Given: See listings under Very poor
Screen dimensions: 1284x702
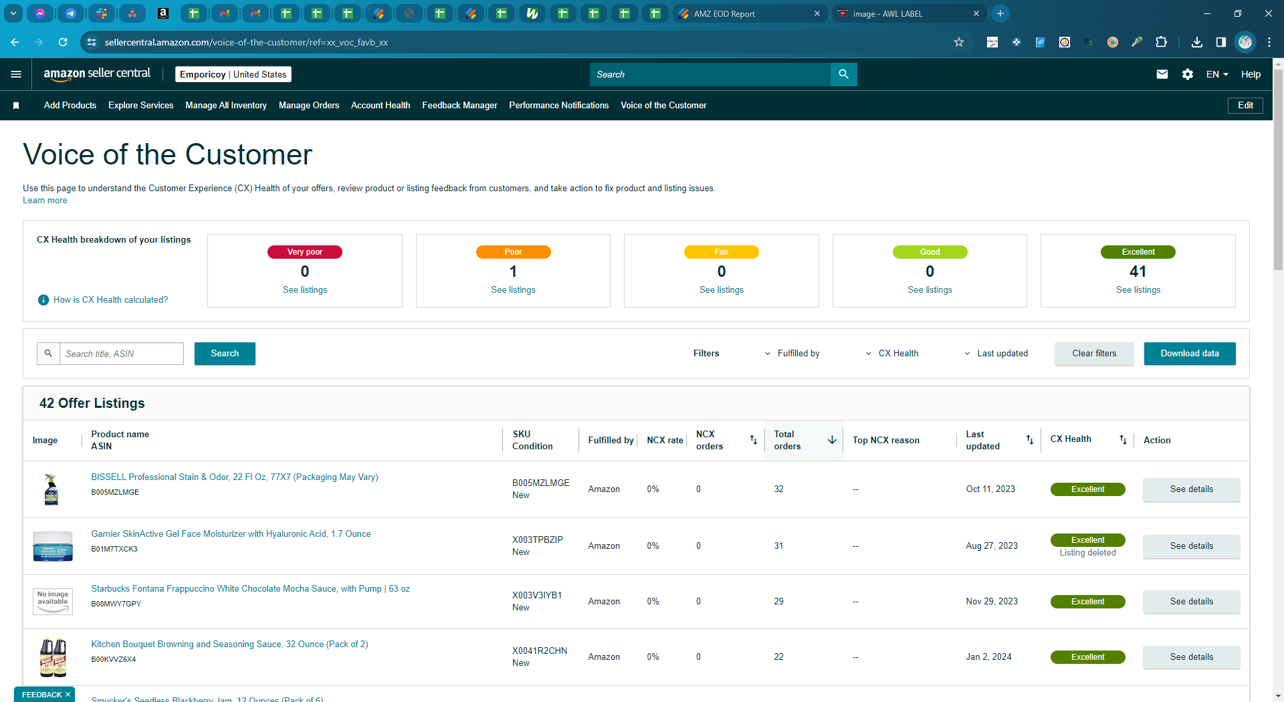Looking at the screenshot, I should click(305, 290).
